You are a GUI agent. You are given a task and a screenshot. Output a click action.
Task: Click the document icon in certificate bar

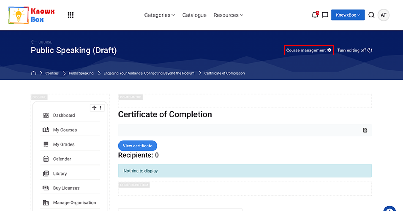(365, 130)
